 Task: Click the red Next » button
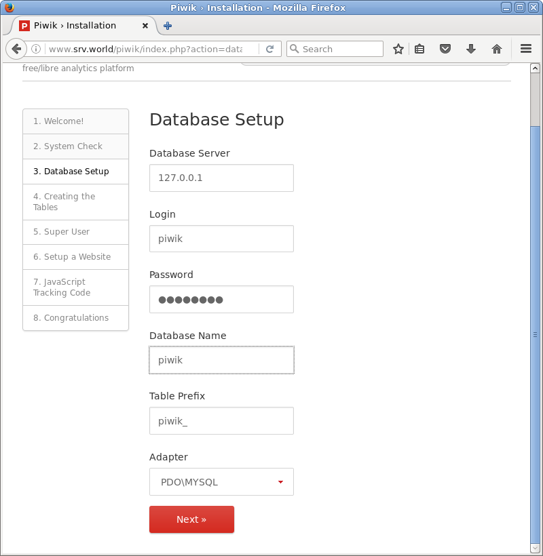point(191,519)
